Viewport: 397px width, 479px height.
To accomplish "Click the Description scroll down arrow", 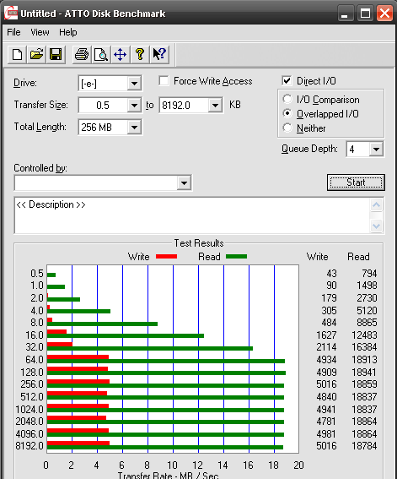I will pyautogui.click(x=377, y=226).
